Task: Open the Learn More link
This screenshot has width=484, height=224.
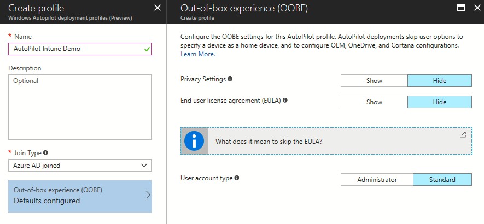Action: coord(197,54)
